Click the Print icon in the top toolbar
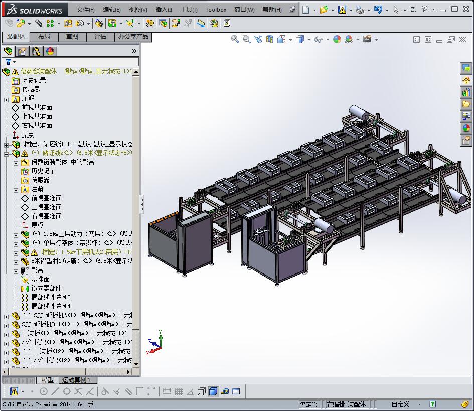This screenshot has height=411, width=474. [360, 10]
